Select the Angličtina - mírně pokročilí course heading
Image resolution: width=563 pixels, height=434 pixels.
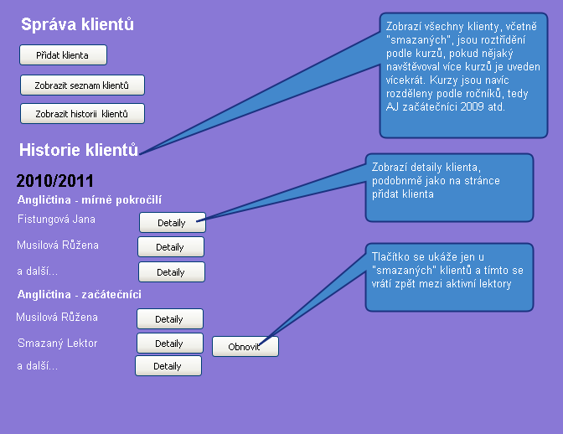click(89, 199)
